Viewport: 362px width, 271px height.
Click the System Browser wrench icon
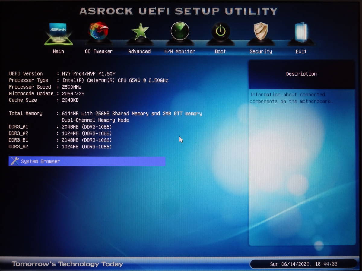pyautogui.click(x=14, y=161)
